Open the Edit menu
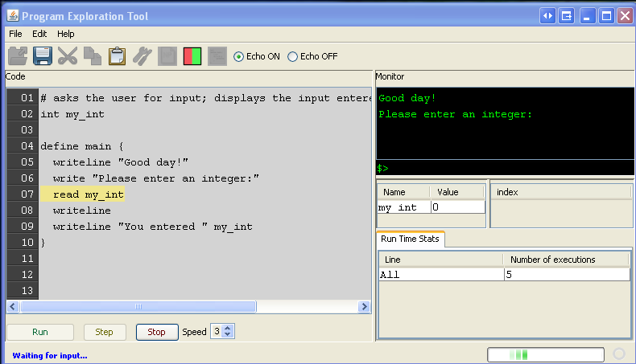The height and width of the screenshot is (364, 636). [x=39, y=34]
